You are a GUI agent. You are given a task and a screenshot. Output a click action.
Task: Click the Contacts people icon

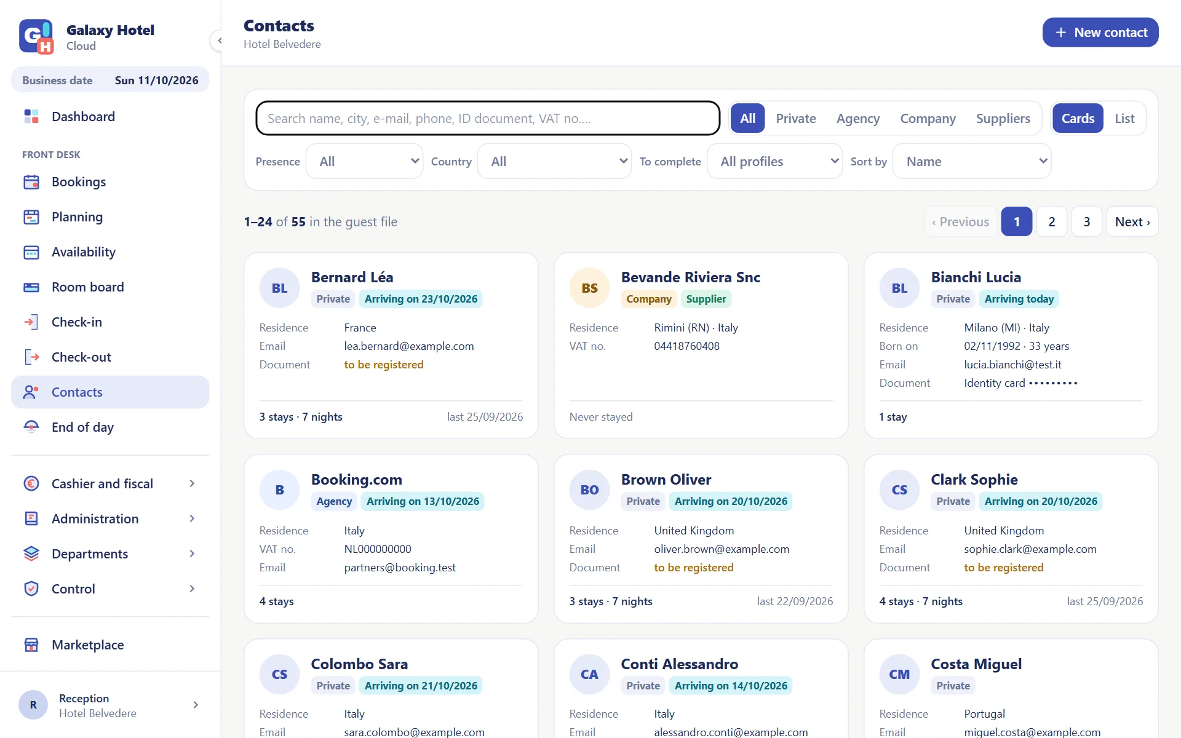[x=31, y=392]
